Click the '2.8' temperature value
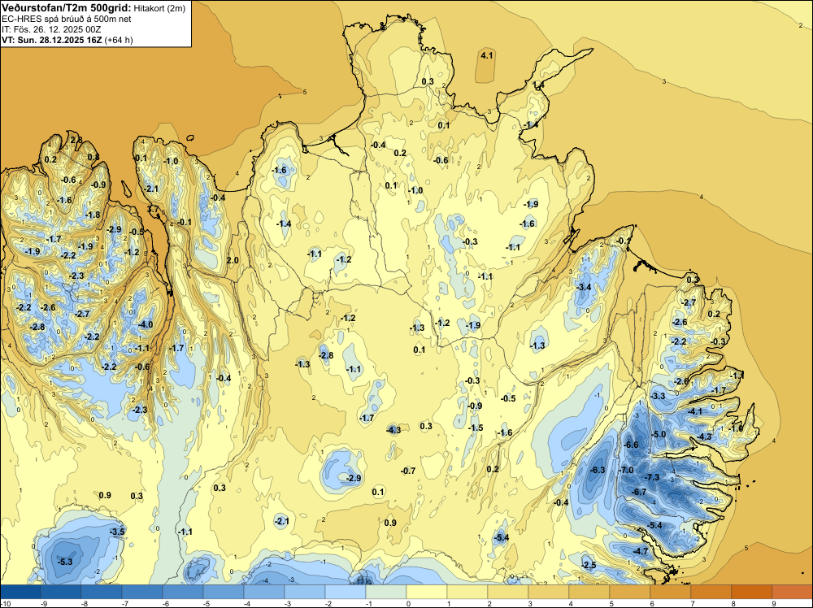This screenshot has width=813, height=608. click(x=76, y=140)
